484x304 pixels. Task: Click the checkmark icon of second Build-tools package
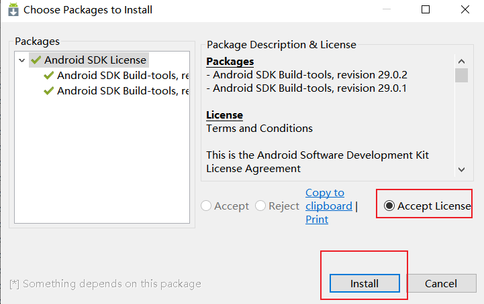(x=49, y=90)
